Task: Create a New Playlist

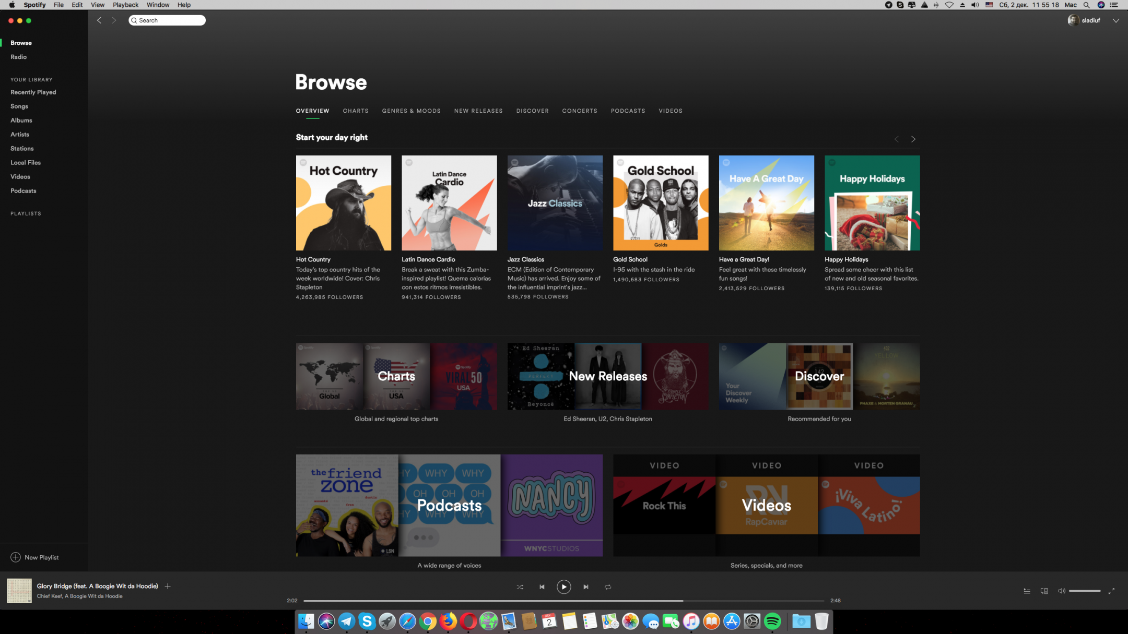Action: coord(34,557)
